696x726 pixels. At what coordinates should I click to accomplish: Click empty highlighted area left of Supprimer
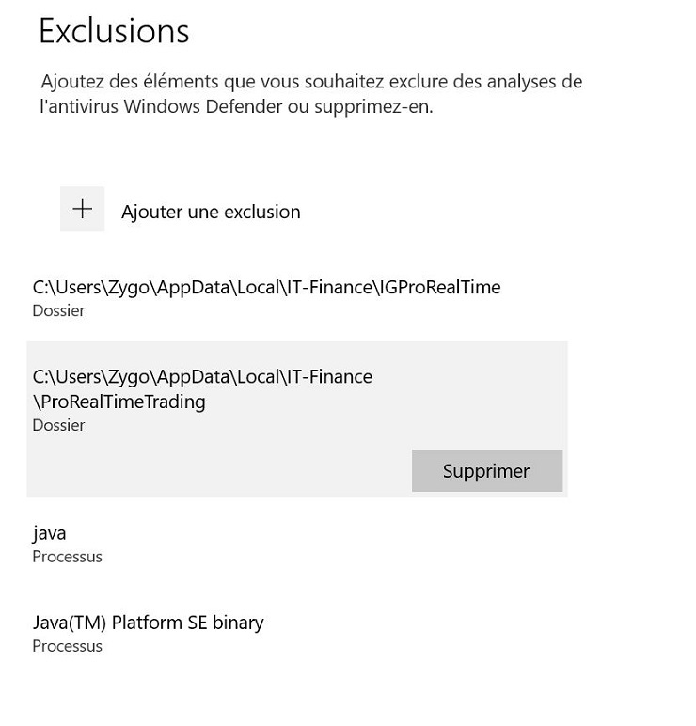216,470
